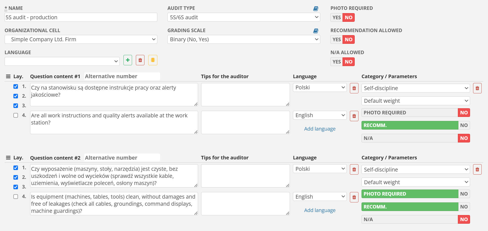The width and height of the screenshot is (488, 231).
Task: Open the Grading Scale book icon
Action: pos(315,31)
